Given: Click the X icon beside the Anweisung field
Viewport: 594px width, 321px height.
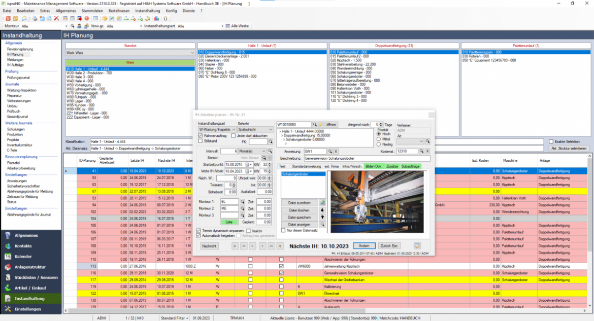Looking at the screenshot, I should [x=336, y=151].
